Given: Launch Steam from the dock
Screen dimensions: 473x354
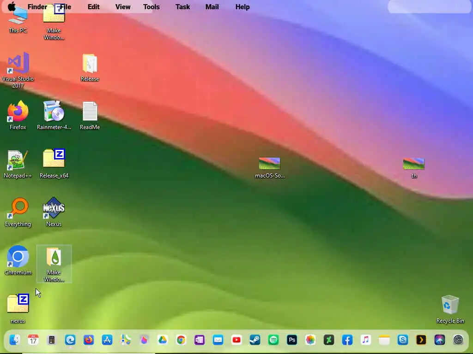Looking at the screenshot, I should click(x=255, y=340).
